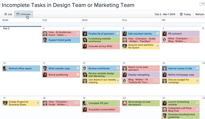Screen dimensions: 205x119
Task: Open the Acquisition presentation task
Action: 101,109
